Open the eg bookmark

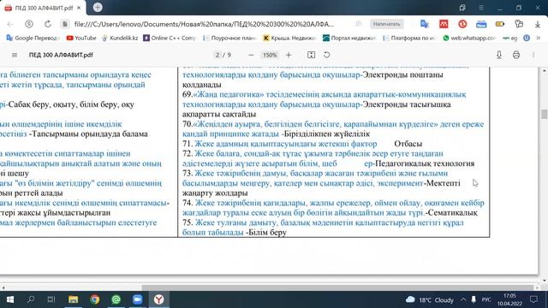[x=510, y=38]
